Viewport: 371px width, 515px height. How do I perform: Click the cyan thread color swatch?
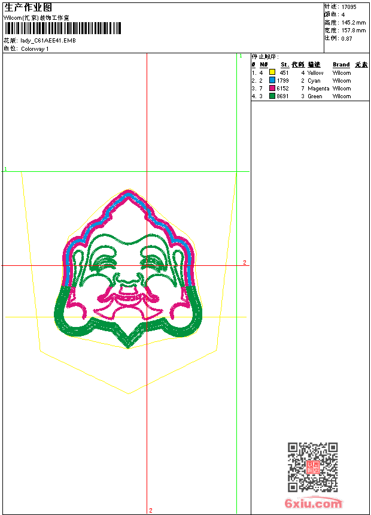point(272,80)
